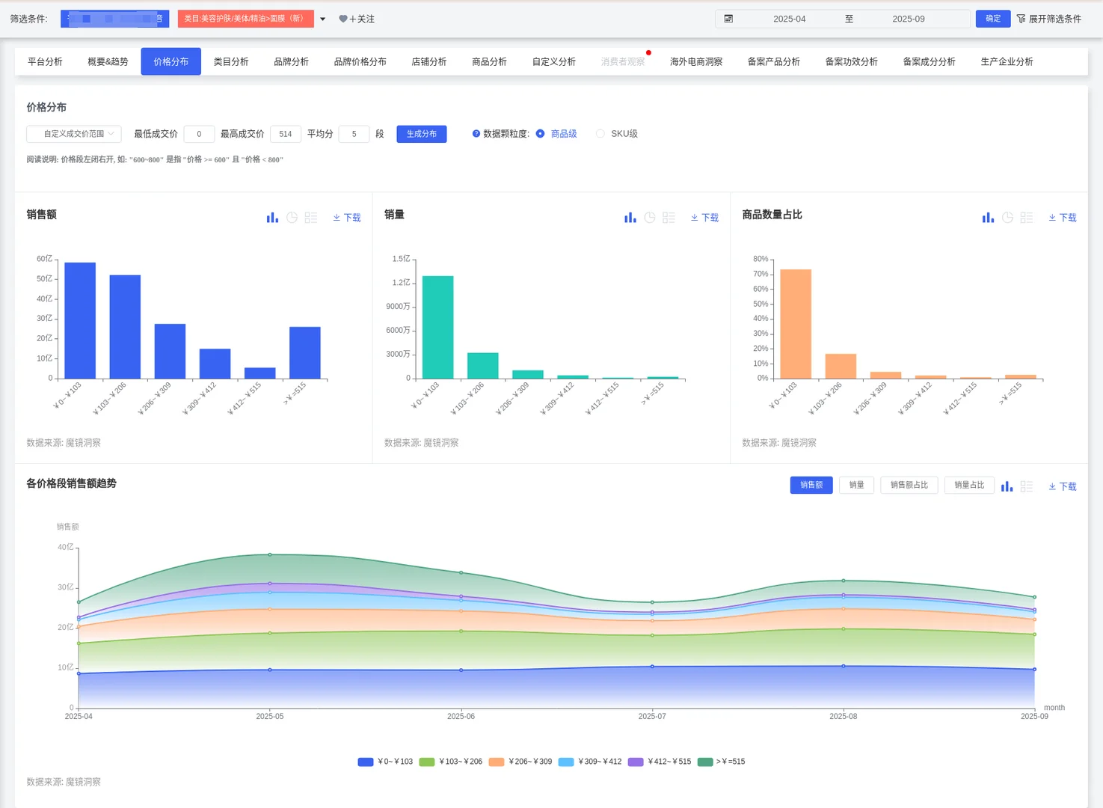Select the 价格分布 tab

tap(170, 61)
